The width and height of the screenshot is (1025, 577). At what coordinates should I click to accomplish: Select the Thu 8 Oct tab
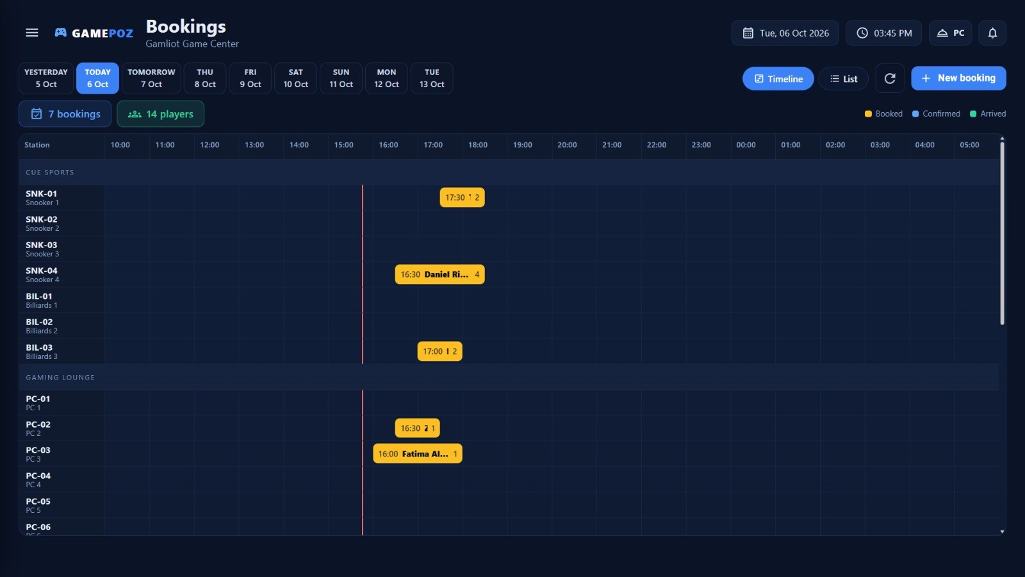(205, 78)
